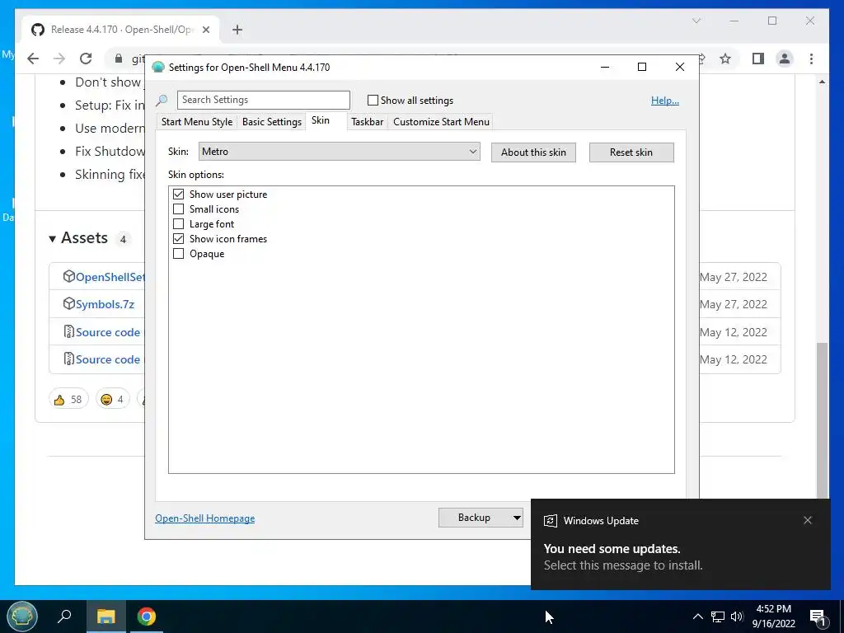Open the Backup dropdown arrow
This screenshot has height=633, width=844.
pyautogui.click(x=517, y=518)
